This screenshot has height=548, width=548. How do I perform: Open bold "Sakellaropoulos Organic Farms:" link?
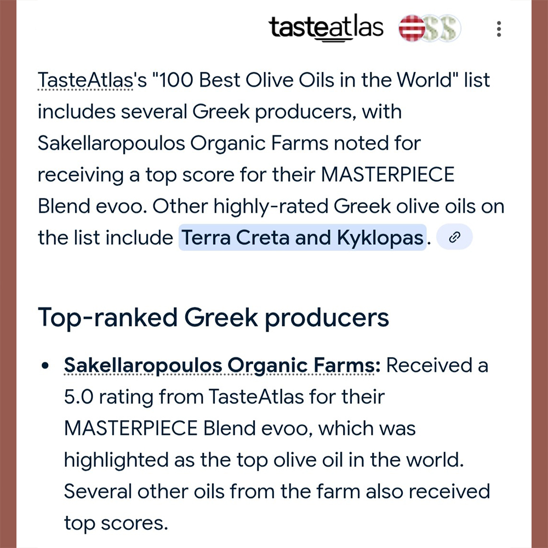222,365
